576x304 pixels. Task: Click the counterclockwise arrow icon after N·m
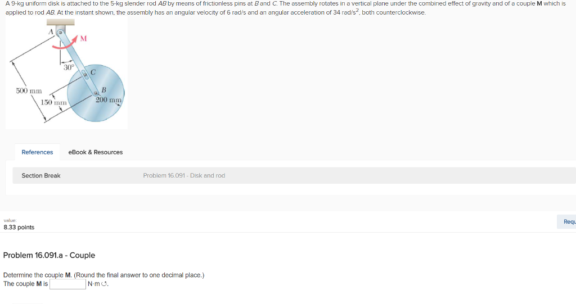pyautogui.click(x=105, y=284)
